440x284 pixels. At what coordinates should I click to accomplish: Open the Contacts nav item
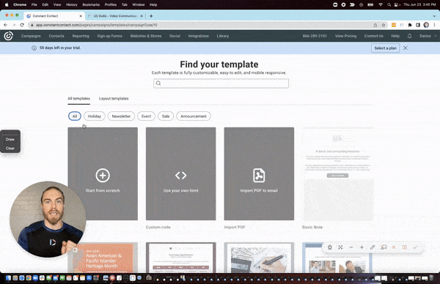56,36
